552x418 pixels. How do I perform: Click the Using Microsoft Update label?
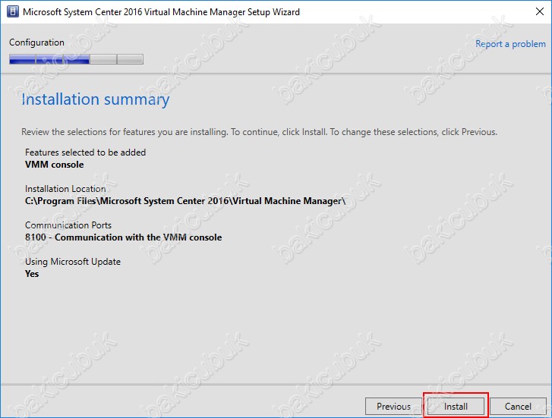tap(73, 262)
